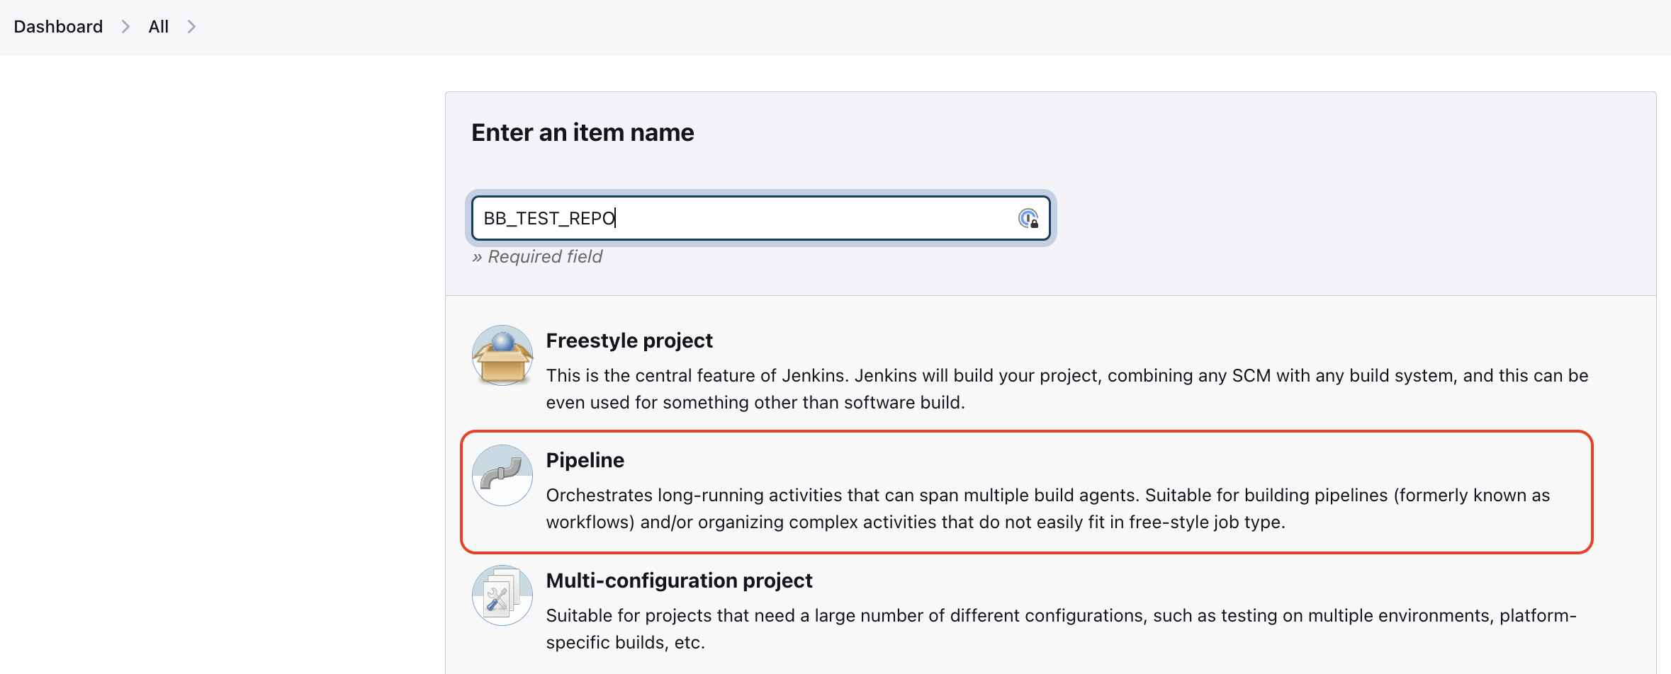
Task: Click the highlighted Pipeline option icon
Action: (502, 475)
